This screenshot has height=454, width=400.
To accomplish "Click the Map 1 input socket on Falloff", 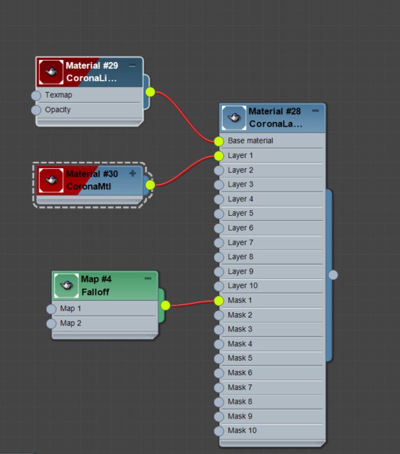I will (51, 309).
